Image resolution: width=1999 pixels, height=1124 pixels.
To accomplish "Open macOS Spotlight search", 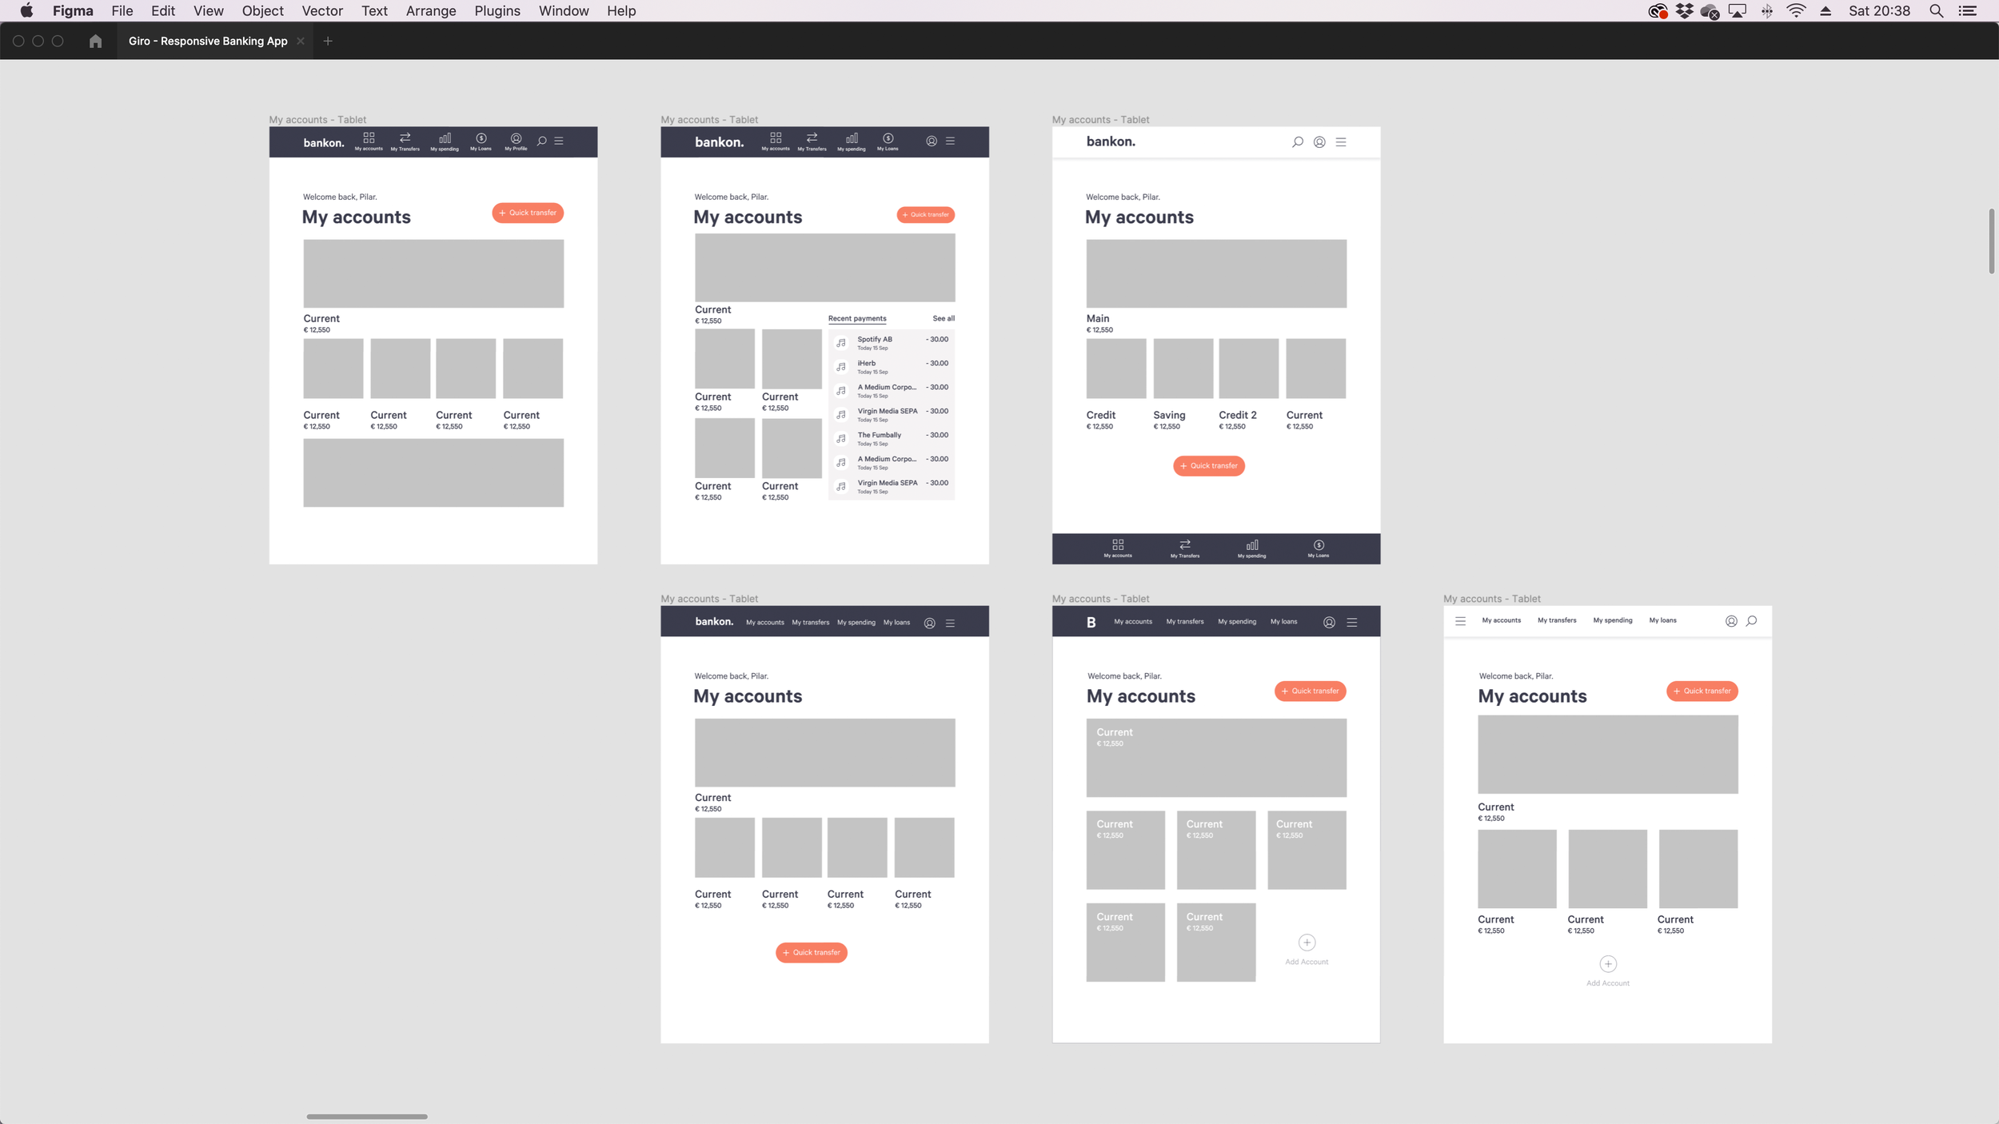I will pos(1937,10).
